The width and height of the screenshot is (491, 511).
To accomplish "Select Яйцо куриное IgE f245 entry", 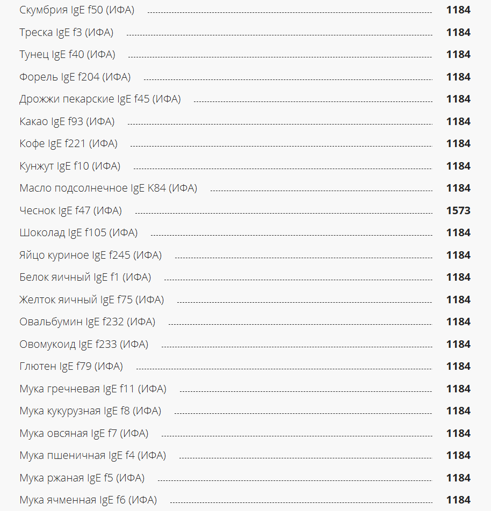I will 90,255.
